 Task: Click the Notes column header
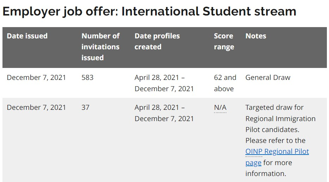pyautogui.click(x=256, y=36)
